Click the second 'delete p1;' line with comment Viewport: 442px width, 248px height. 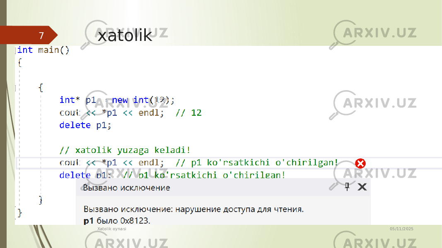tap(172, 175)
